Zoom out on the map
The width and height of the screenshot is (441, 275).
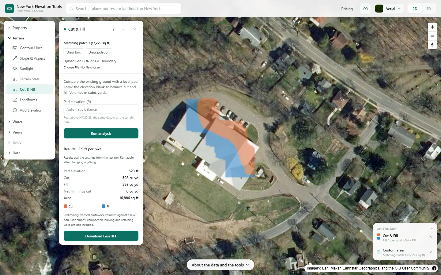click(432, 36)
